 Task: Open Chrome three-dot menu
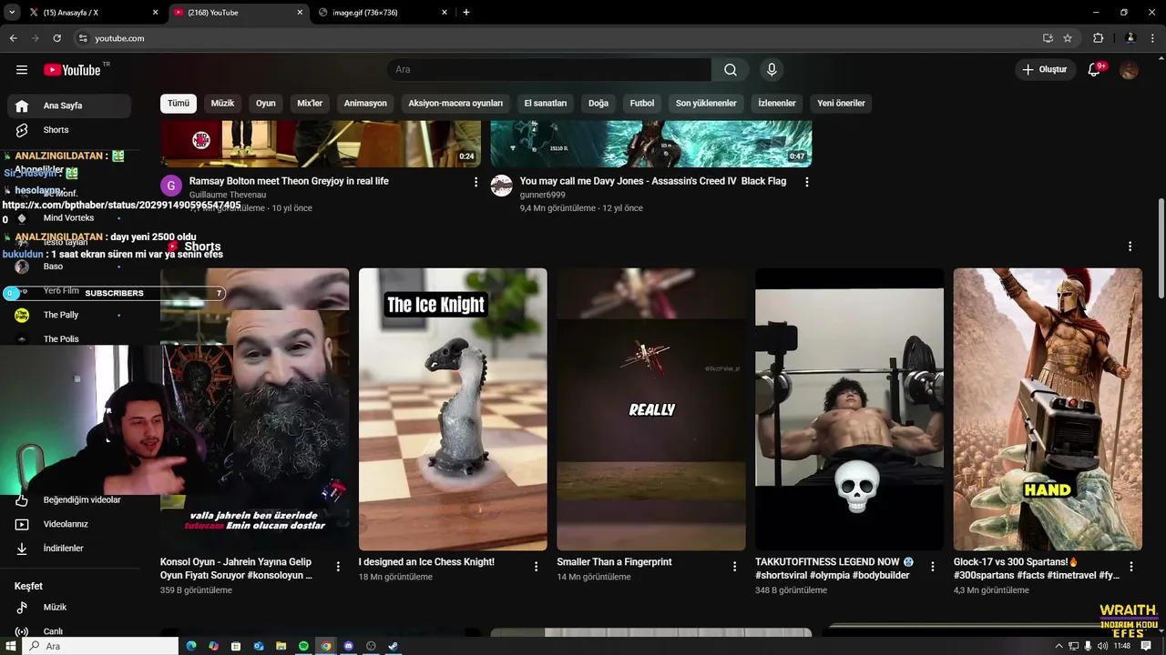1153,38
